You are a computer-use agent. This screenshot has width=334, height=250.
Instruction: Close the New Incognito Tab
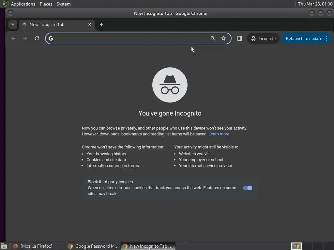(x=90, y=24)
